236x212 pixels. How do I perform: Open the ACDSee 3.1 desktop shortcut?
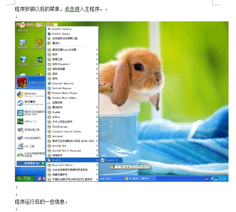[x=39, y=61]
